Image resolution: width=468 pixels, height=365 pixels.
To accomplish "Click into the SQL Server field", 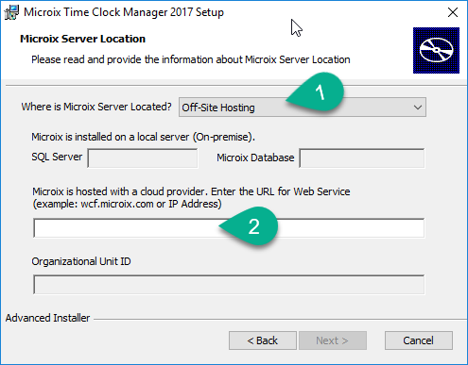I will tap(143, 158).
